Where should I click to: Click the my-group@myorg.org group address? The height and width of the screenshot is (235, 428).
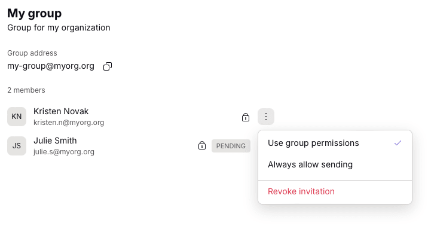tap(51, 66)
